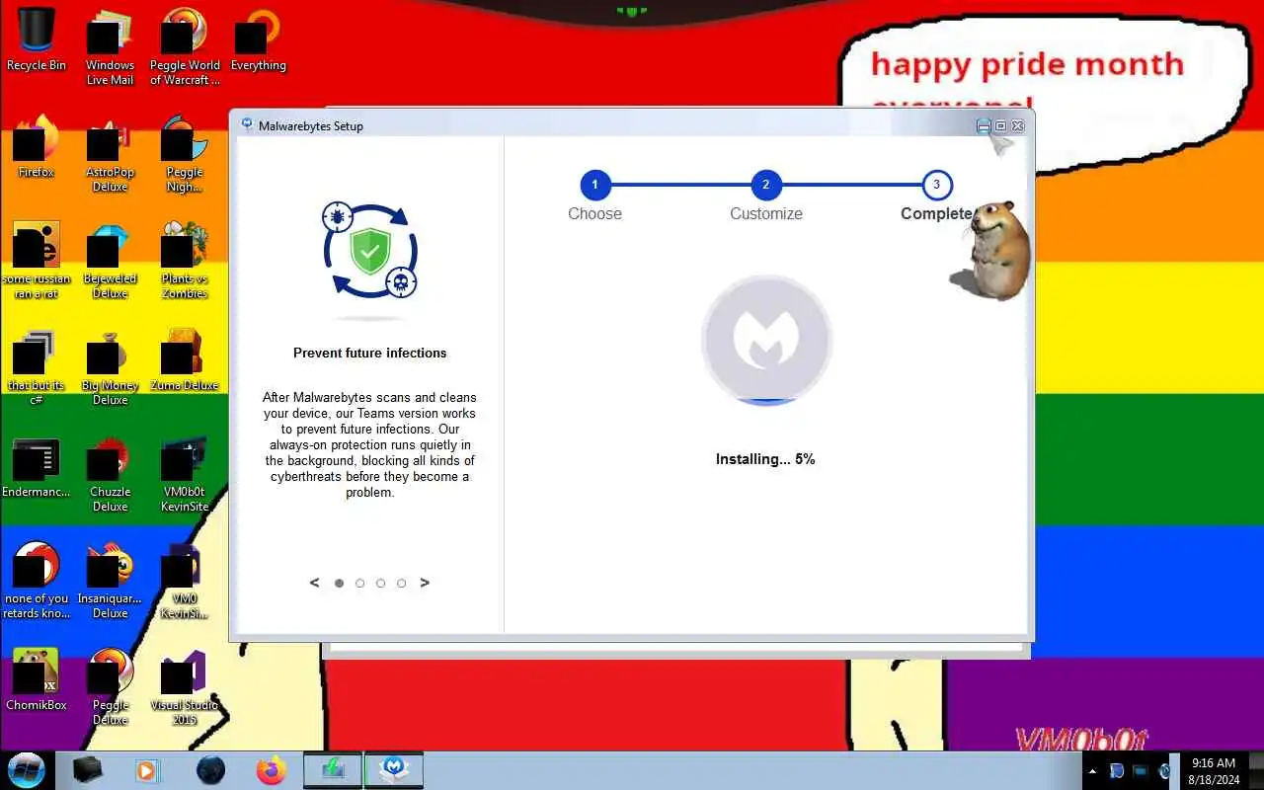
Task: Open the Recycle Bin desktop icon
Action: (x=37, y=39)
